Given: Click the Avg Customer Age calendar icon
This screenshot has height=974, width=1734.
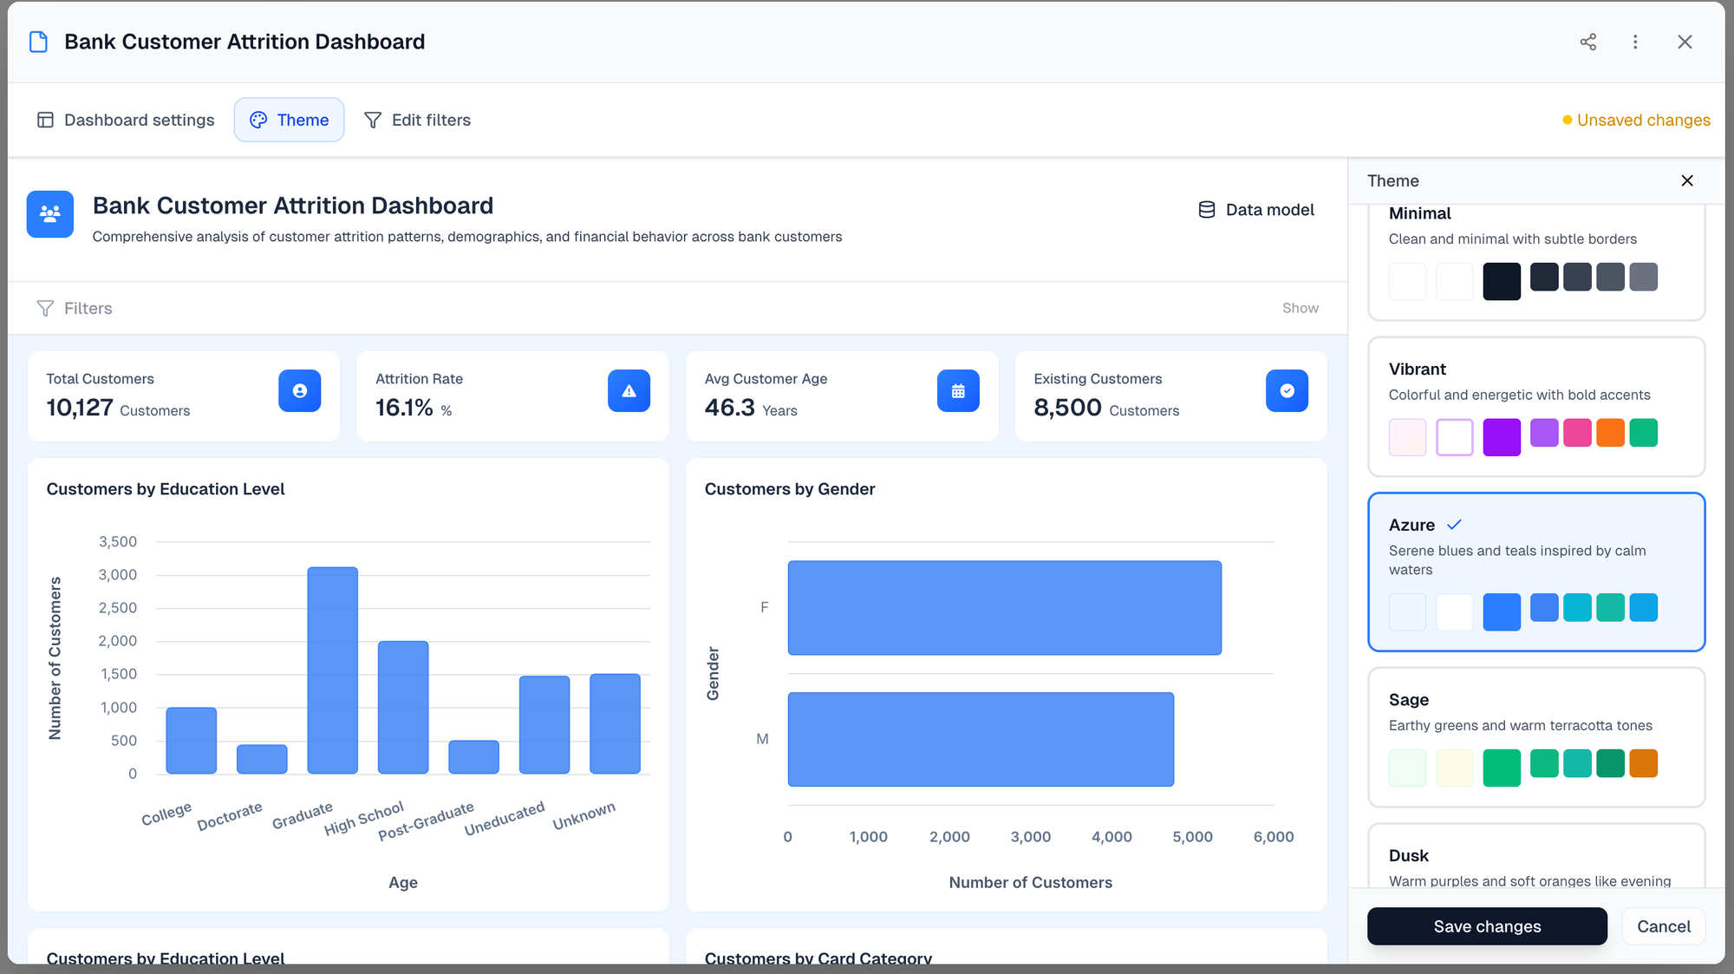Looking at the screenshot, I should (958, 391).
